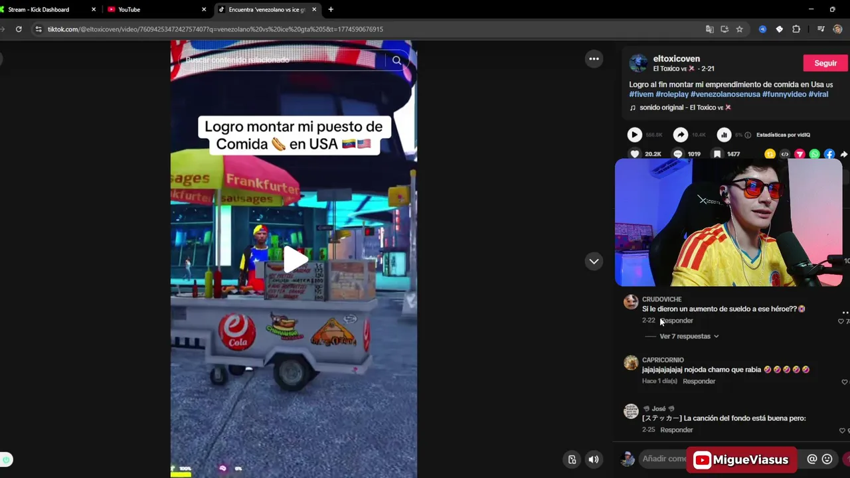Open the #viral hashtag

click(818, 94)
